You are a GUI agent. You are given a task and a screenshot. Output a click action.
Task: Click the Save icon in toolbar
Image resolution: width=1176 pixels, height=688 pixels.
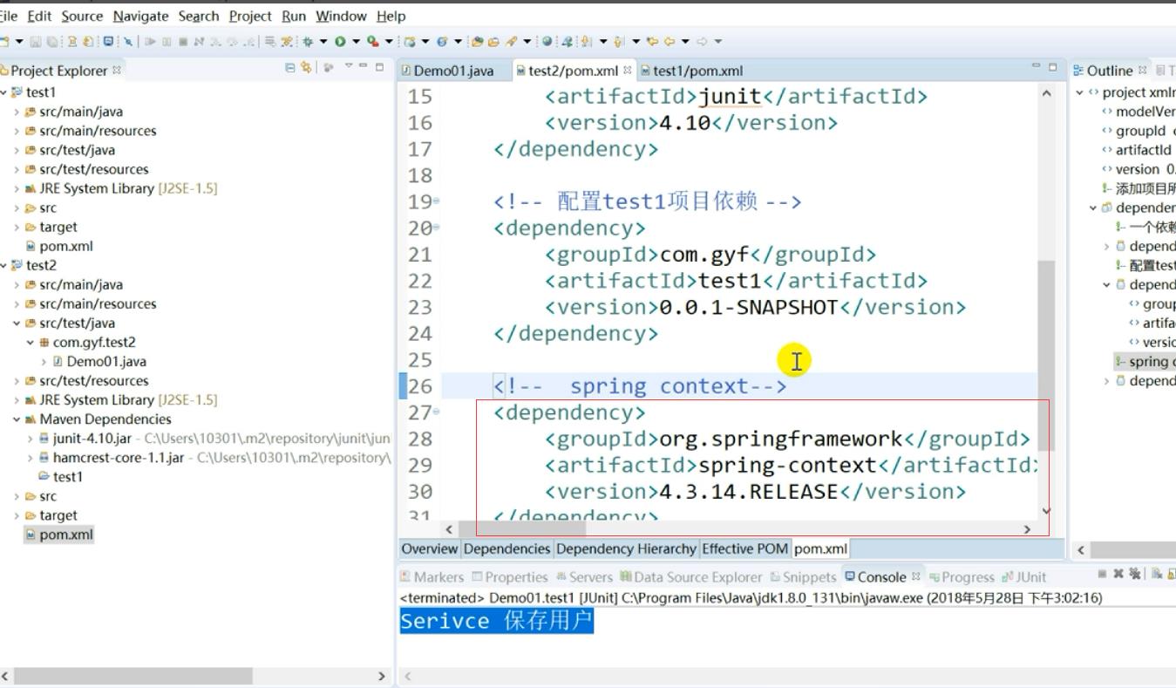pos(35,41)
